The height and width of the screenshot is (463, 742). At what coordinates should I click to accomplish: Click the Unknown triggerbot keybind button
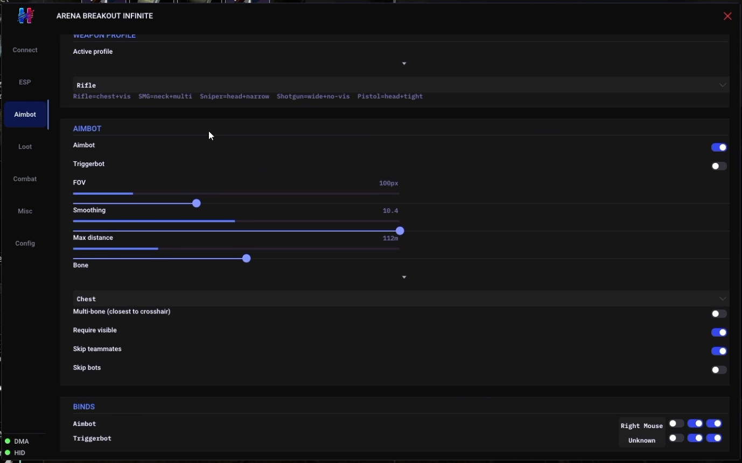[x=642, y=440]
